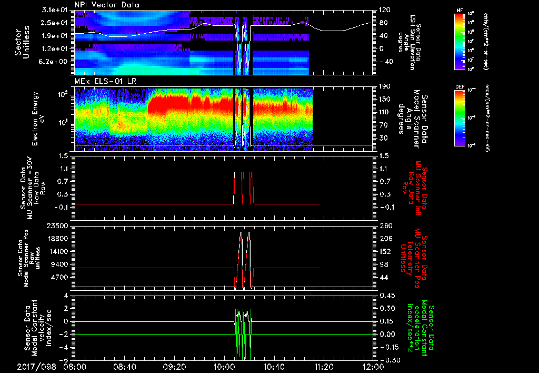Image resolution: width=539 pixels, height=373 pixels.
Task: Click the NPI Vector Data panel title
Action: coord(107,5)
